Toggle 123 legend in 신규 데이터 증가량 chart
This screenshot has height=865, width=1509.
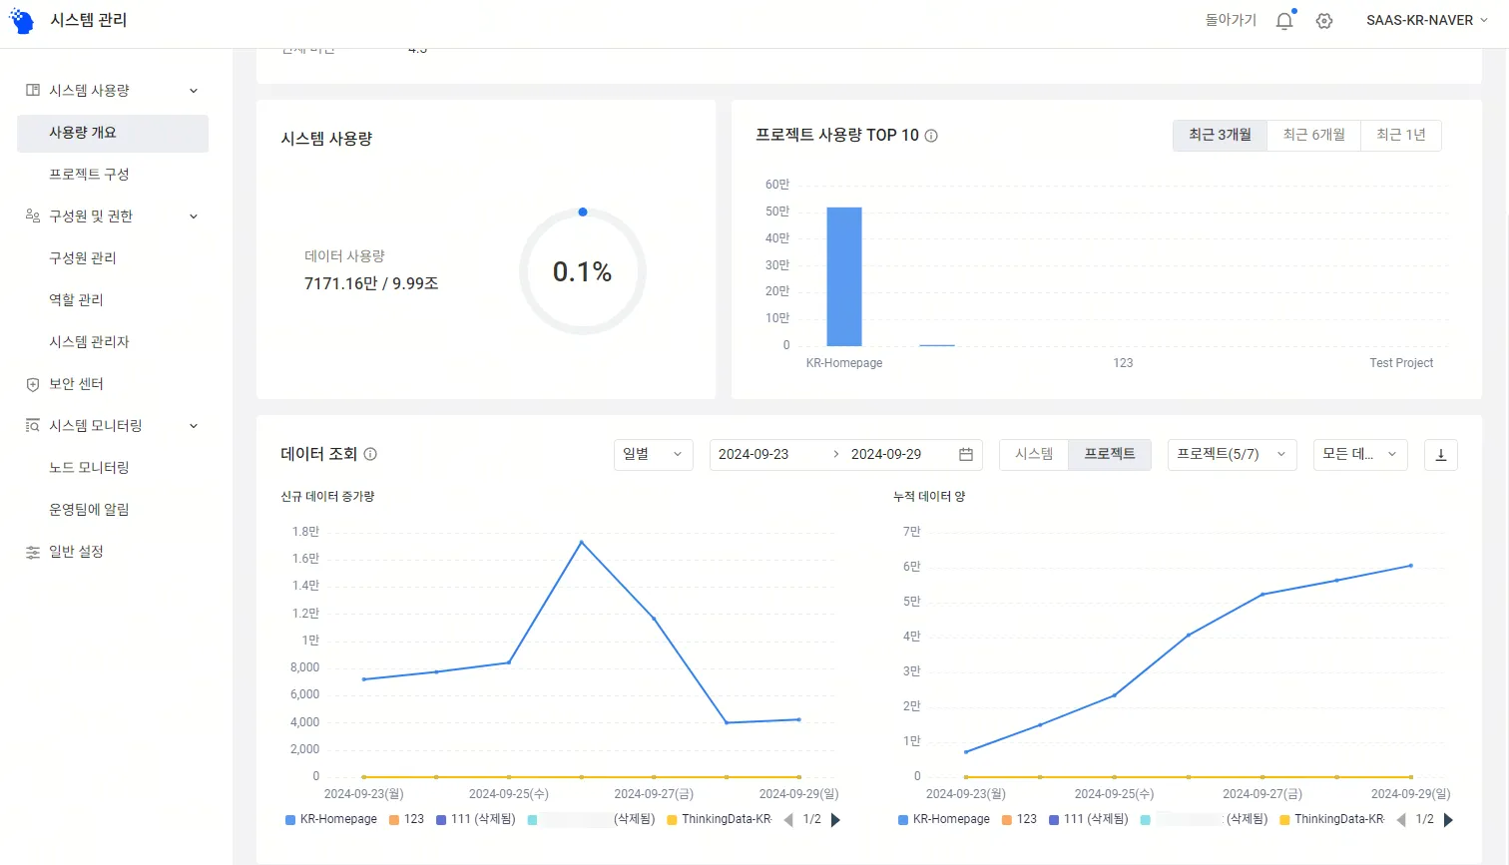[x=406, y=819]
